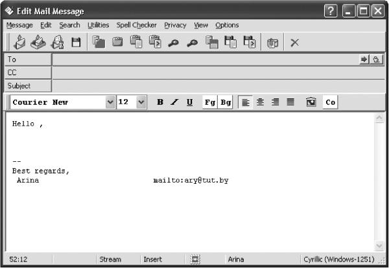The height and width of the screenshot is (268, 389).
Task: Open the Utilities menu
Action: (x=99, y=25)
